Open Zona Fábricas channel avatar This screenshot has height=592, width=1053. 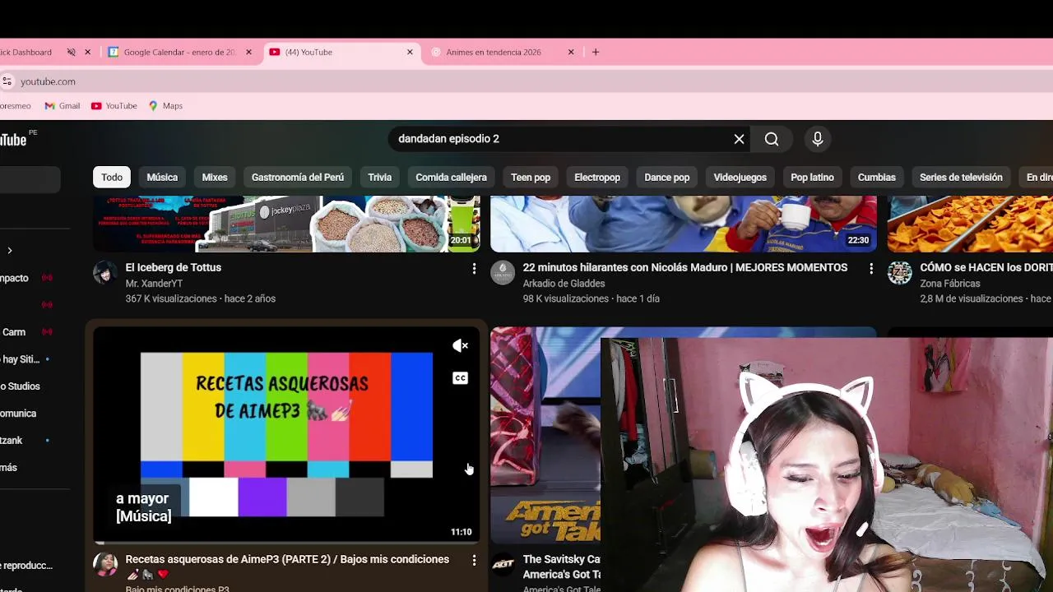[x=900, y=273]
